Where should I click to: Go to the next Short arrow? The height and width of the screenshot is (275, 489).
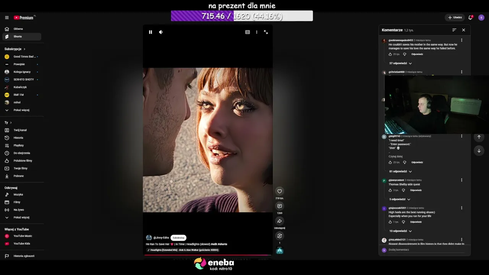point(479,150)
